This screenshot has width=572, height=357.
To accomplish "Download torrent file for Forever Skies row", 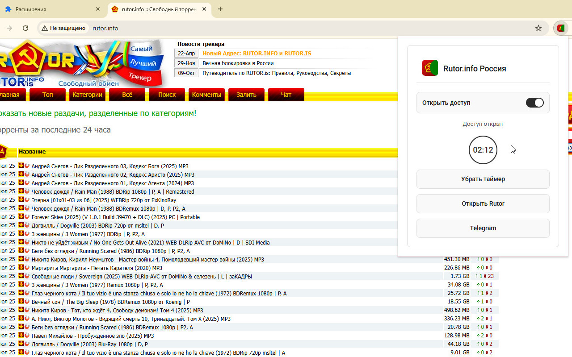I will click(21, 216).
